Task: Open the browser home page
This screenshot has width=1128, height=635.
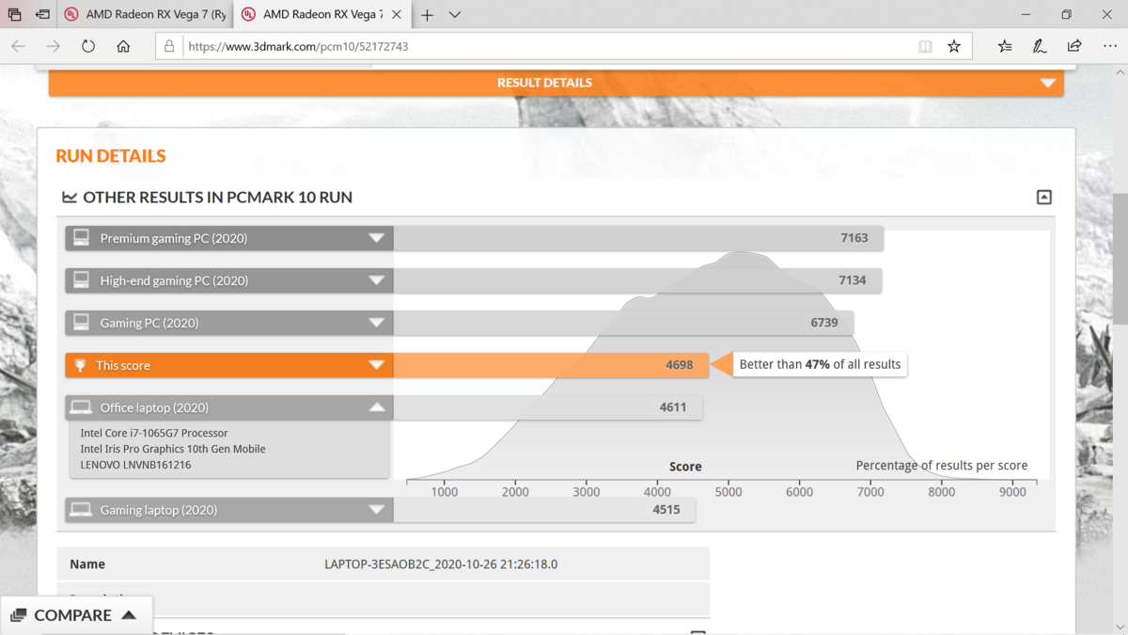Action: pyautogui.click(x=123, y=46)
